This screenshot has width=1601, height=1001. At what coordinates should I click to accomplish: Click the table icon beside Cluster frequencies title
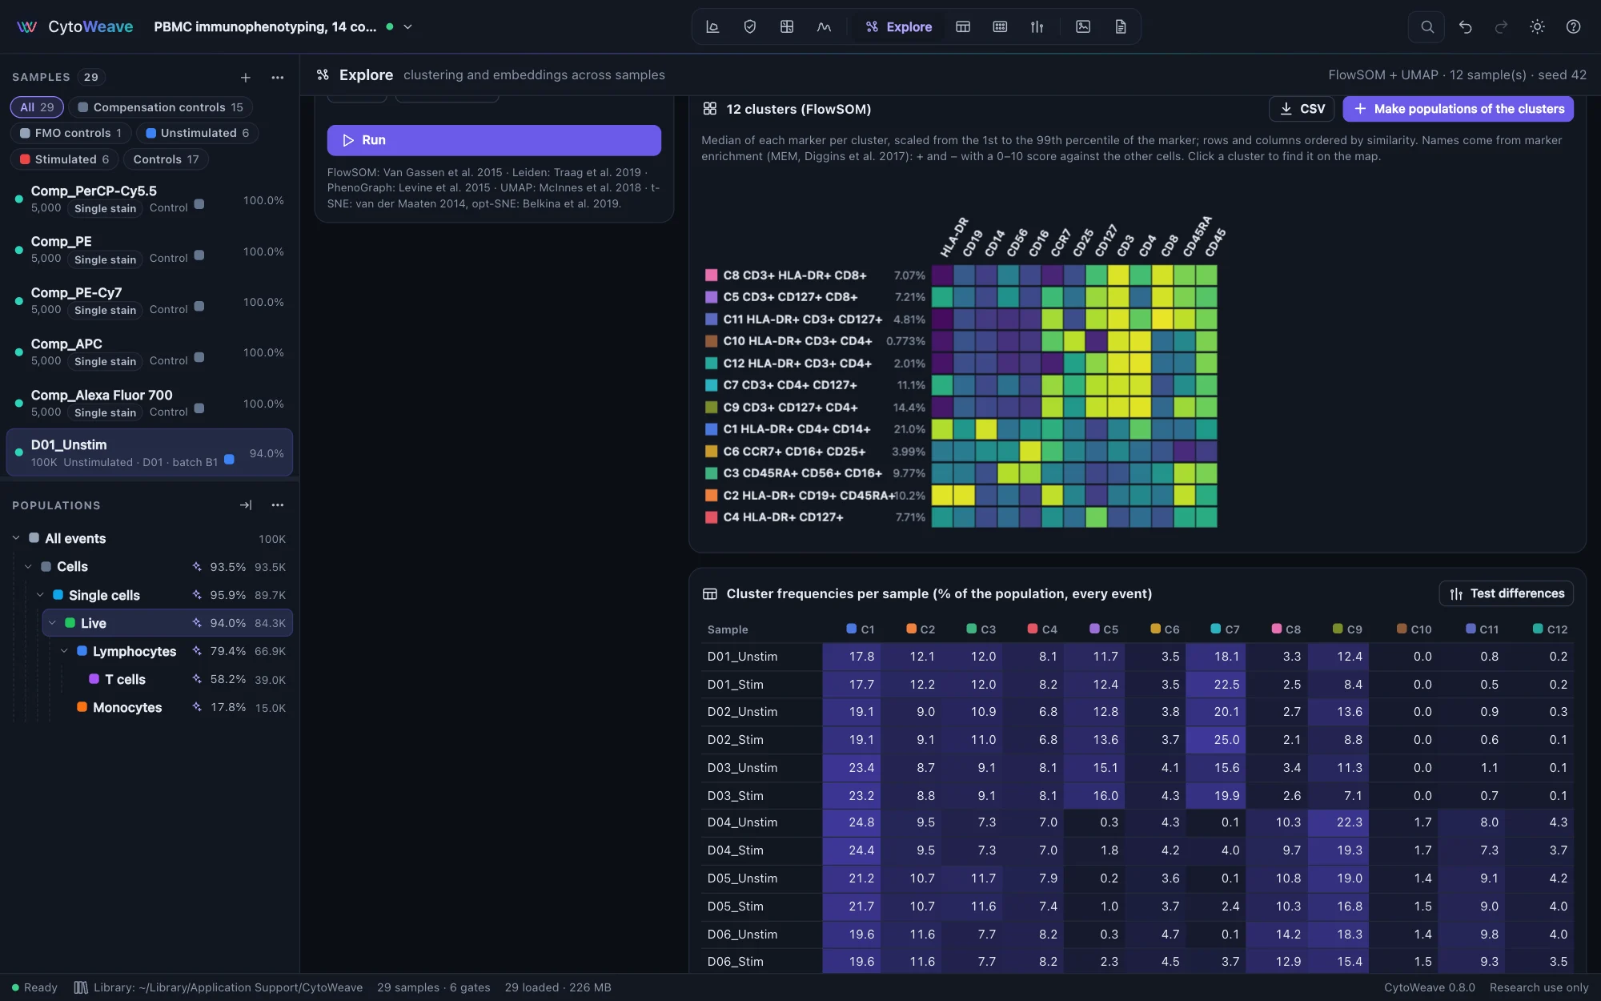[709, 593]
